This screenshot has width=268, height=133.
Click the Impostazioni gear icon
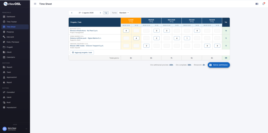pos(4,108)
